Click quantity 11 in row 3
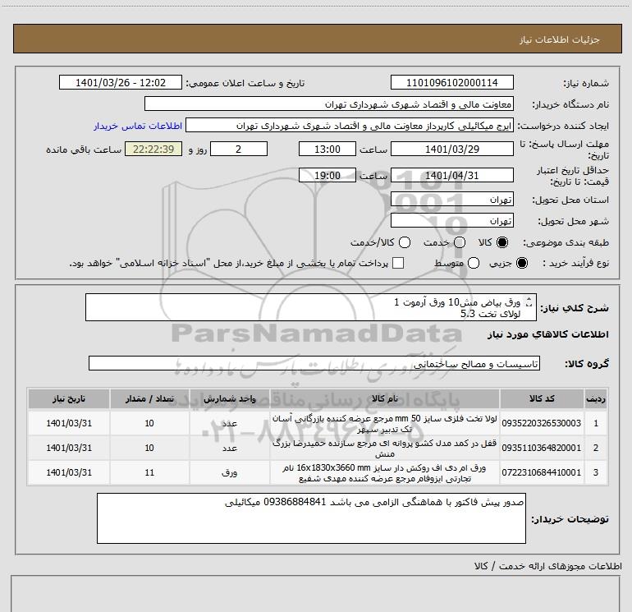The height and width of the screenshot is (612, 632). pyautogui.click(x=149, y=472)
